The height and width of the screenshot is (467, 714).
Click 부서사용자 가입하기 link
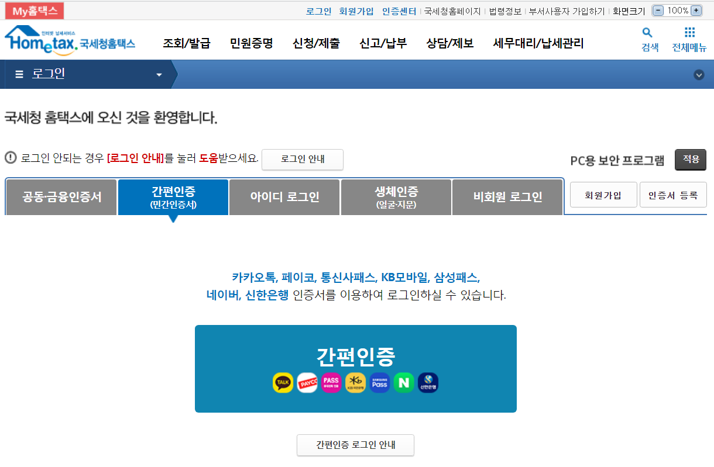coord(567,11)
